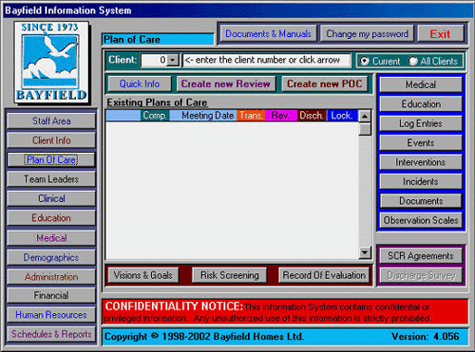Click the Meeting Date column header
The width and height of the screenshot is (475, 352).
(203, 116)
